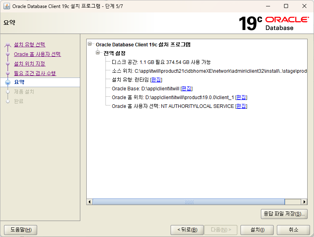Return to the 필요 조건 검사 수행 step

[35, 73]
